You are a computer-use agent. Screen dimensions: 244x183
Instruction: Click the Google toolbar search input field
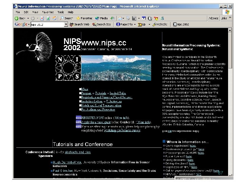[47, 24]
